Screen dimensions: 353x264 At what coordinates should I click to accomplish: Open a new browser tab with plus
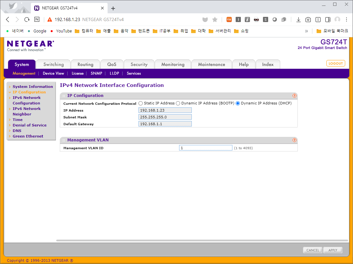click(x=113, y=8)
